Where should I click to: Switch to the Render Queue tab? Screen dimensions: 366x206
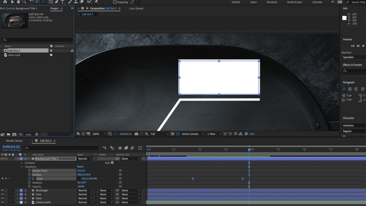(x=14, y=141)
